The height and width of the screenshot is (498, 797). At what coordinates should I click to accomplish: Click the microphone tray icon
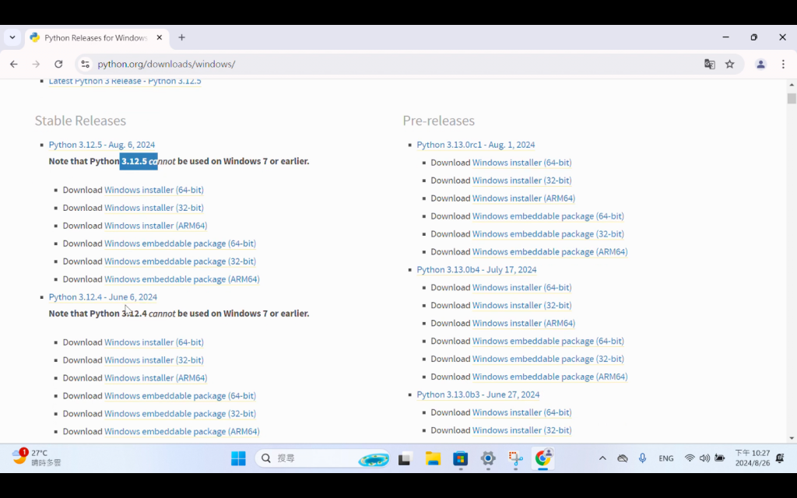[642, 458]
